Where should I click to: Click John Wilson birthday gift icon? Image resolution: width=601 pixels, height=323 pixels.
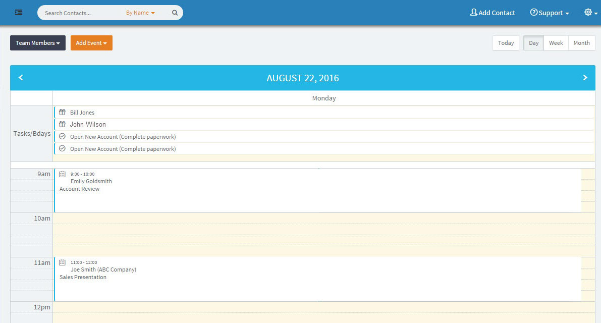[x=62, y=124]
